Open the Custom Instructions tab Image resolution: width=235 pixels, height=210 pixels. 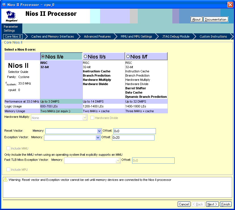213,36
